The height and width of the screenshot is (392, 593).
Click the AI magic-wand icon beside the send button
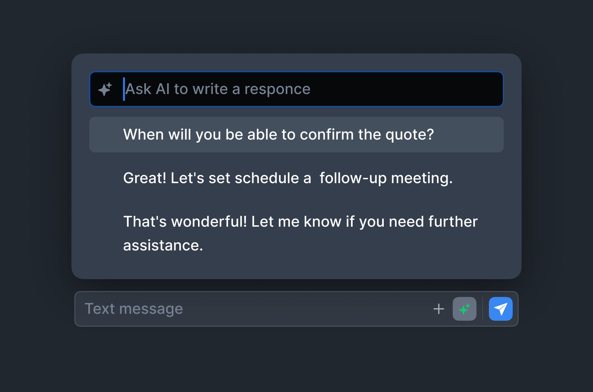464,309
